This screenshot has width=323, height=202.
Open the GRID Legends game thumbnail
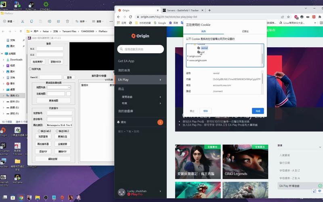(245, 162)
